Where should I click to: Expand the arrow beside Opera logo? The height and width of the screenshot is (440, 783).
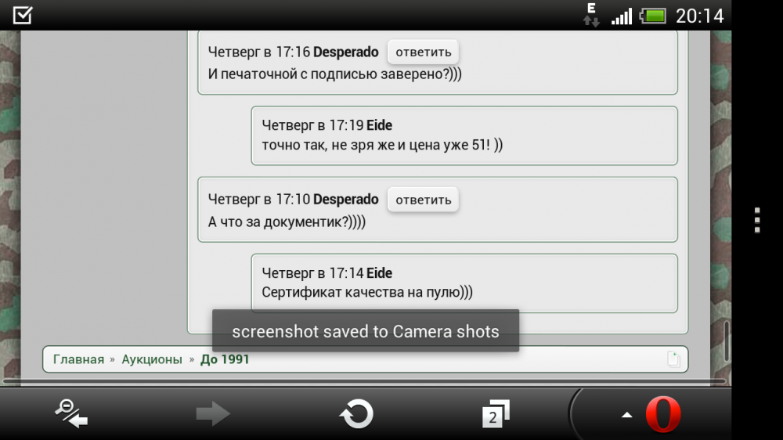click(626, 414)
